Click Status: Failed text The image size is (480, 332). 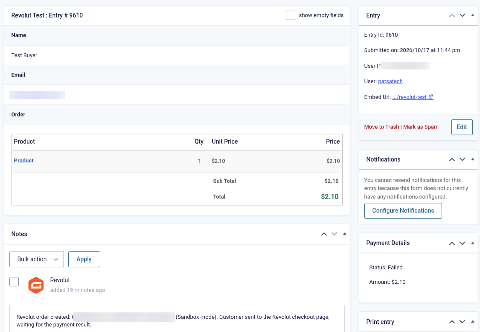click(x=386, y=267)
